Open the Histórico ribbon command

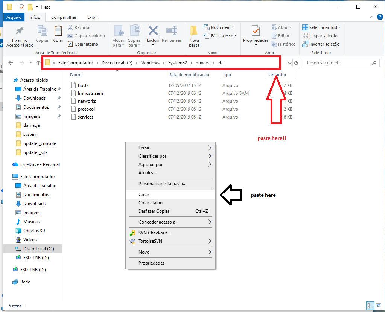click(283, 44)
